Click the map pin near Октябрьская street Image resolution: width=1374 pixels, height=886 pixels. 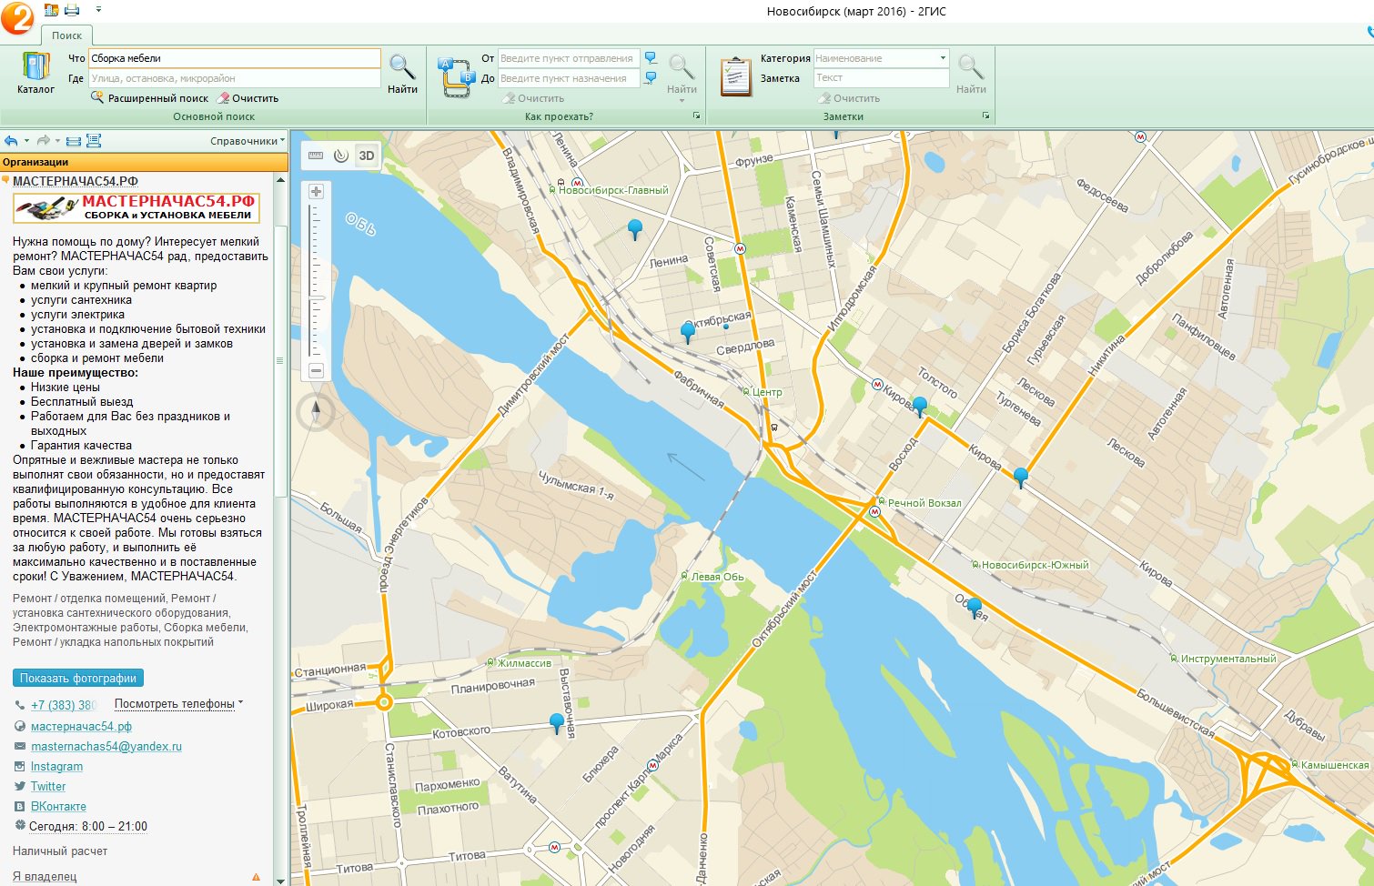(688, 332)
